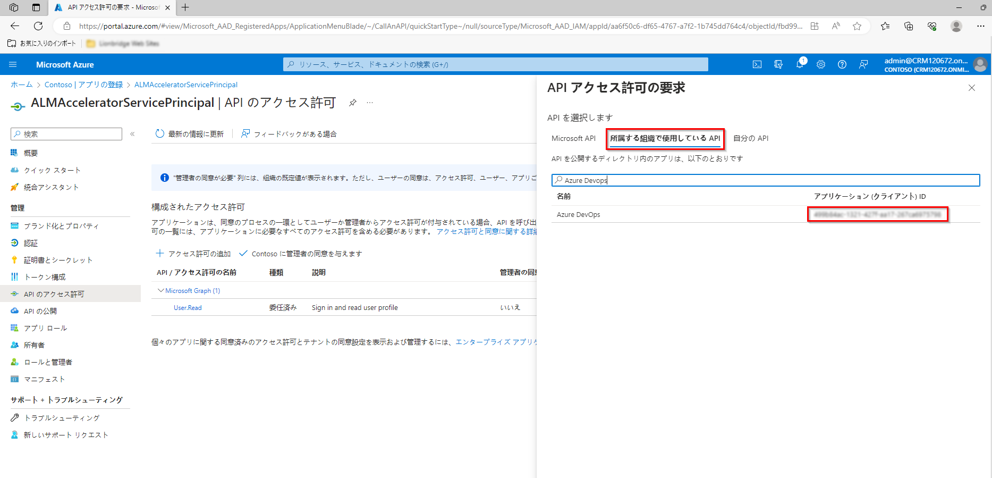Select the Azure DevOps result row

tap(766, 214)
